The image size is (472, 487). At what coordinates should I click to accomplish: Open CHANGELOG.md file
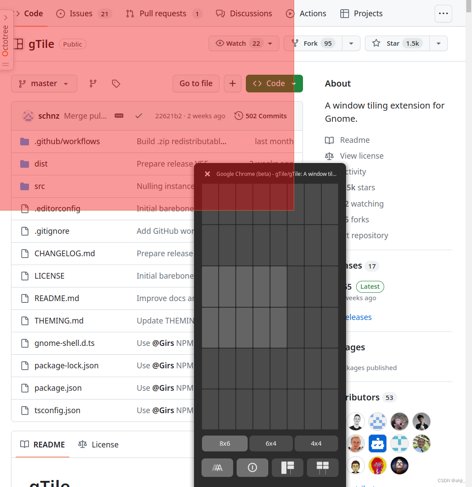(65, 254)
